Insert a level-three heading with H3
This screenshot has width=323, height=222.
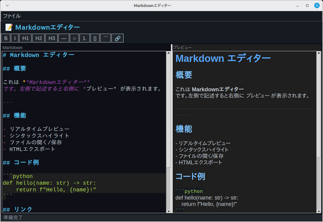click(x=52, y=38)
